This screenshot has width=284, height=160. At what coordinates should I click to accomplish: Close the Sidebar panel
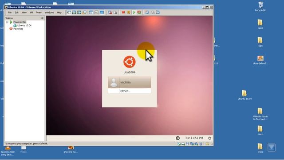tap(43, 18)
